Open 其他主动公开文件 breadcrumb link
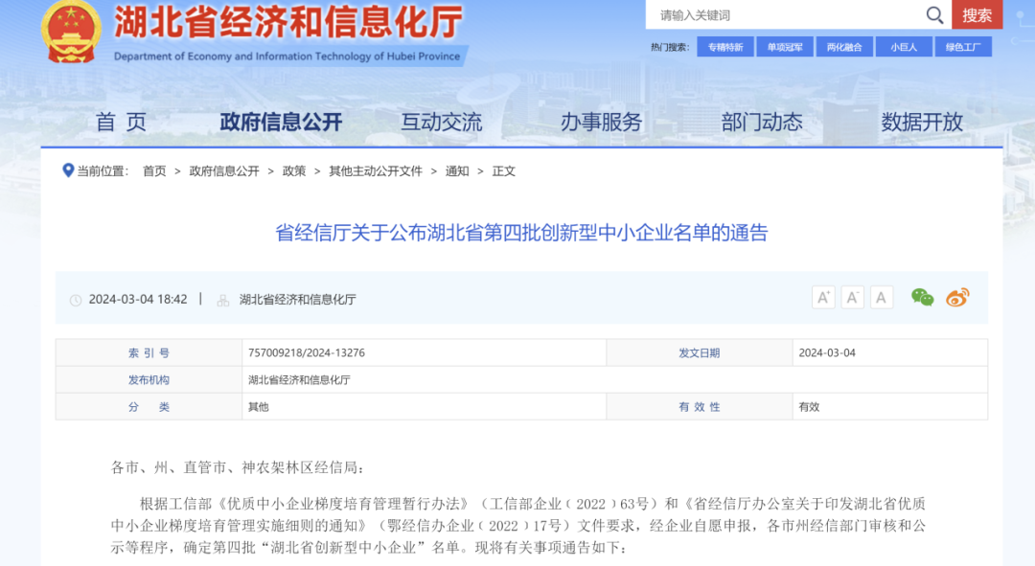Screen dimensions: 1035x566 (x=376, y=171)
